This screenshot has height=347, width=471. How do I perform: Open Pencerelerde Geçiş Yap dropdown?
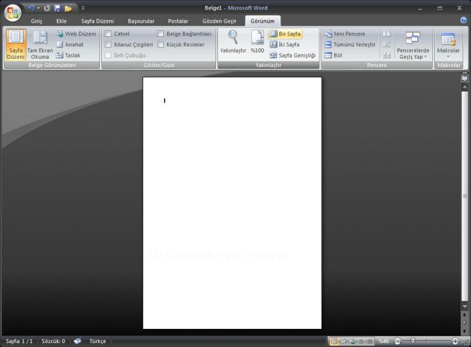click(413, 45)
